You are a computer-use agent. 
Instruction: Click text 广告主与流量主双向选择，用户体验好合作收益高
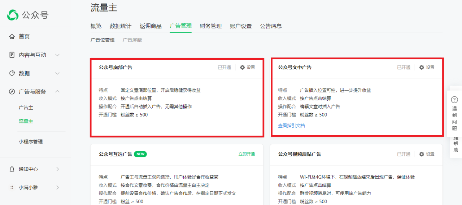point(169,177)
